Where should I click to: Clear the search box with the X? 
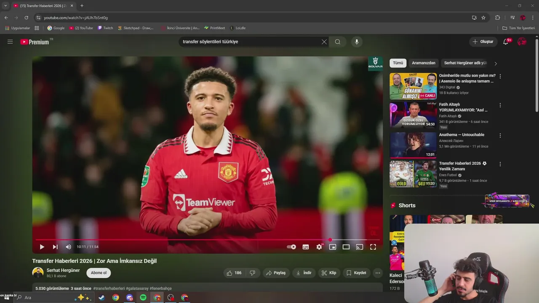[x=324, y=42]
